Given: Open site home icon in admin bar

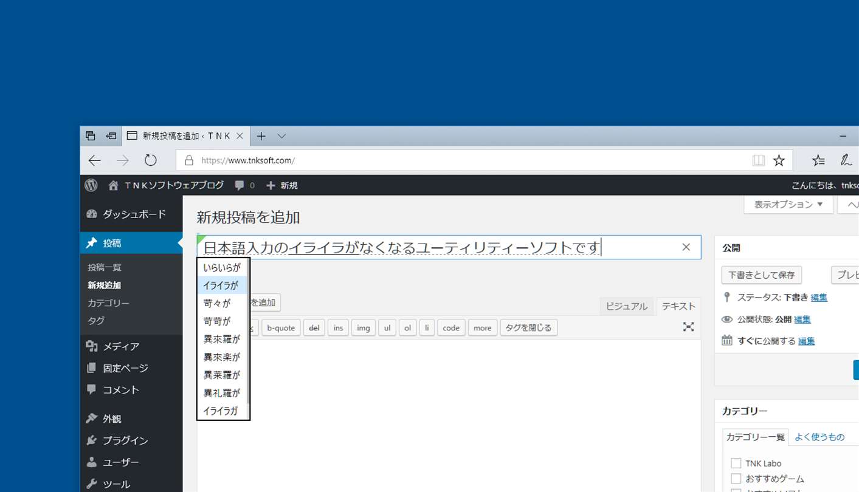Looking at the screenshot, I should click(114, 185).
